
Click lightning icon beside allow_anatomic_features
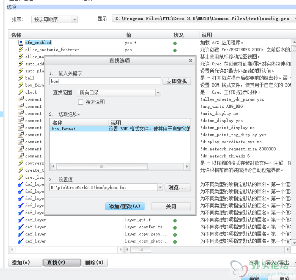point(21,50)
